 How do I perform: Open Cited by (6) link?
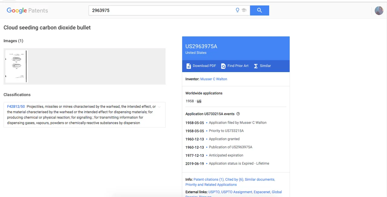234,179
